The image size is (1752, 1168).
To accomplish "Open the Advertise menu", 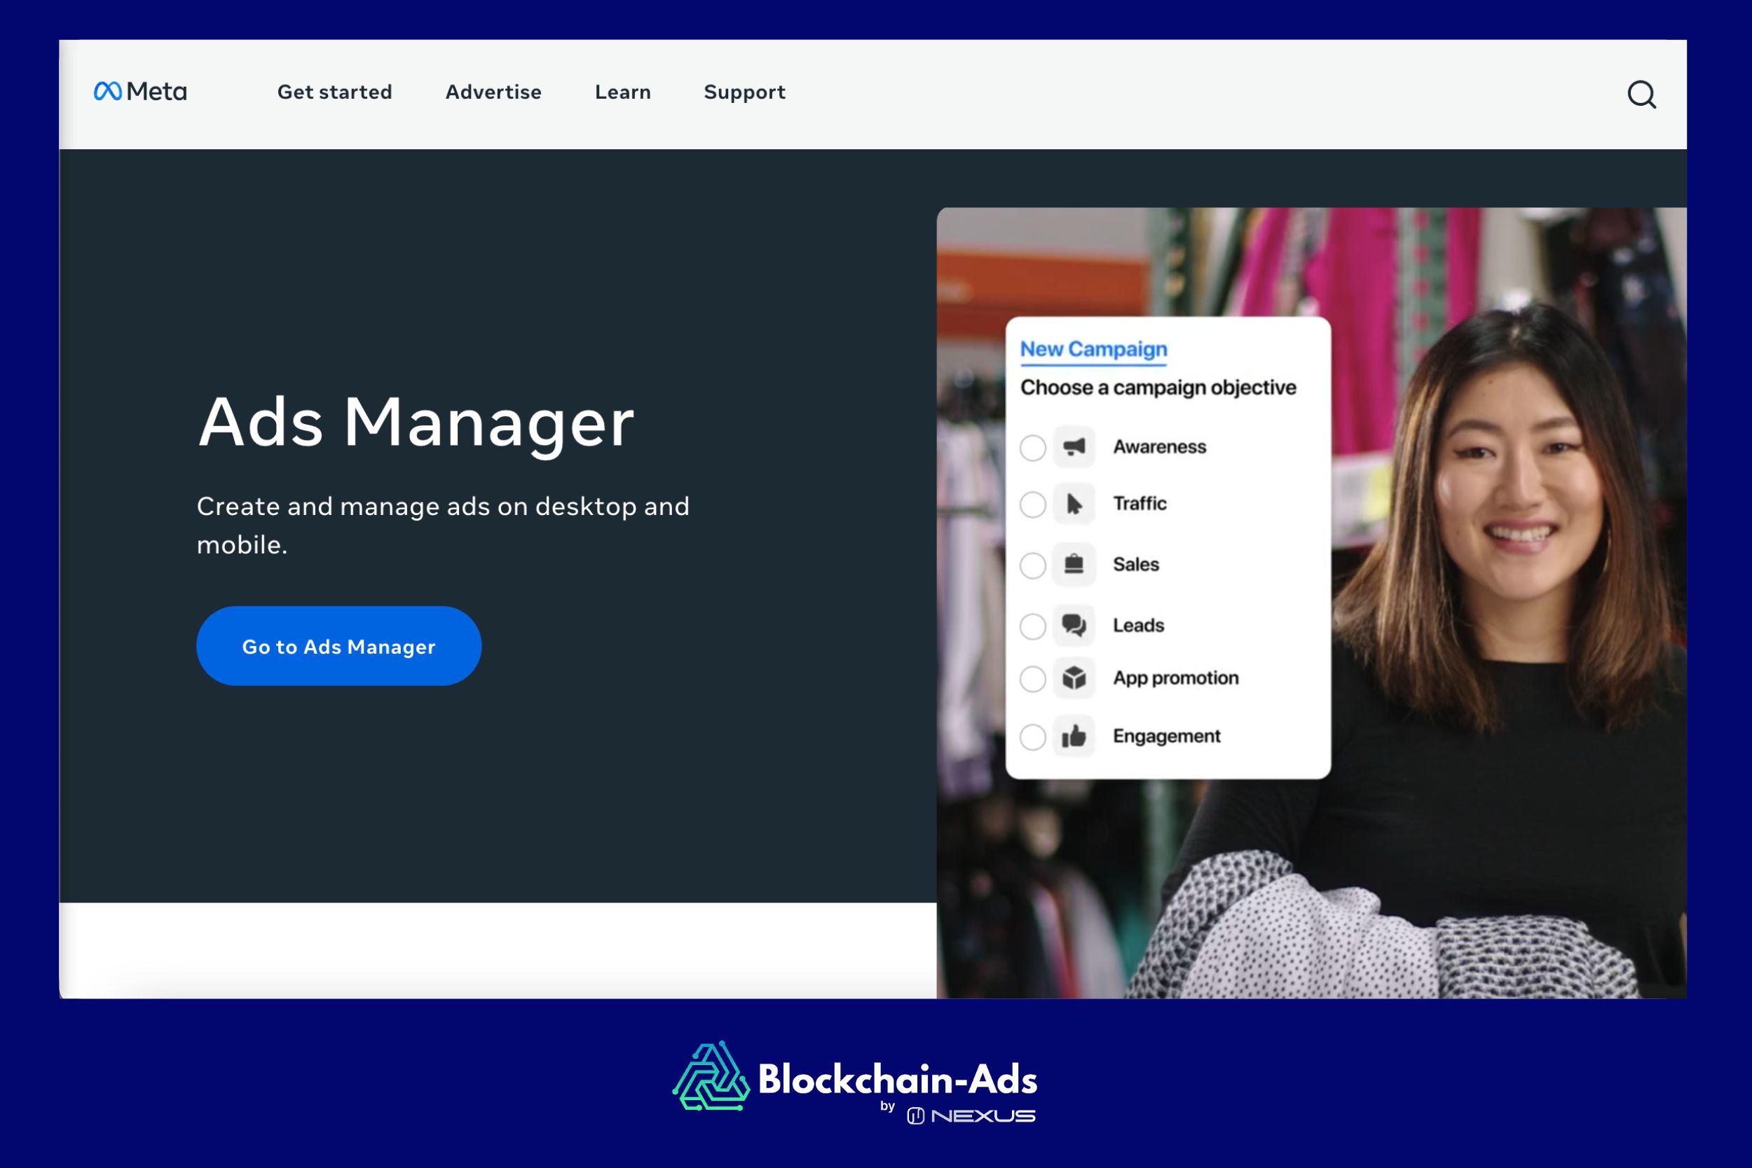I will (493, 92).
